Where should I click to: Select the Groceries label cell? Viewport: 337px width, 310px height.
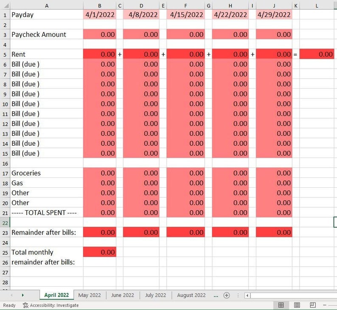tap(47, 173)
